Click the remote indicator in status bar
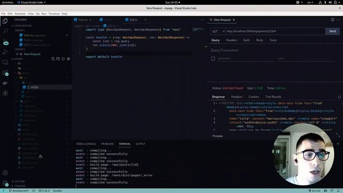 [x=4, y=191]
